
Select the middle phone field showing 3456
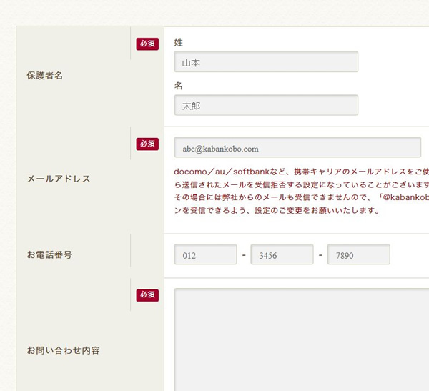pyautogui.click(x=282, y=255)
